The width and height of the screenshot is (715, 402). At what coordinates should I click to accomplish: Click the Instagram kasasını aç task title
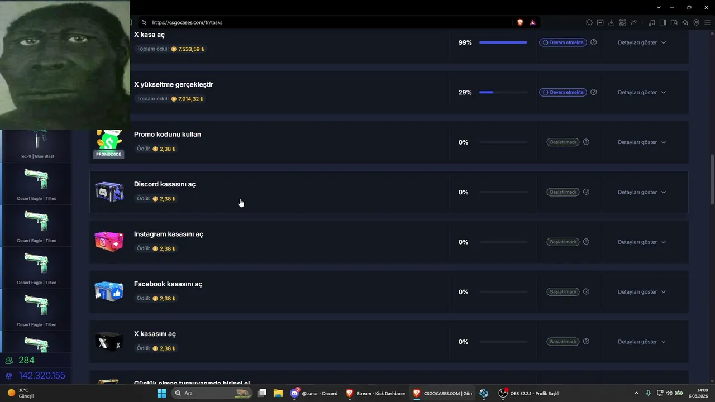(x=169, y=234)
